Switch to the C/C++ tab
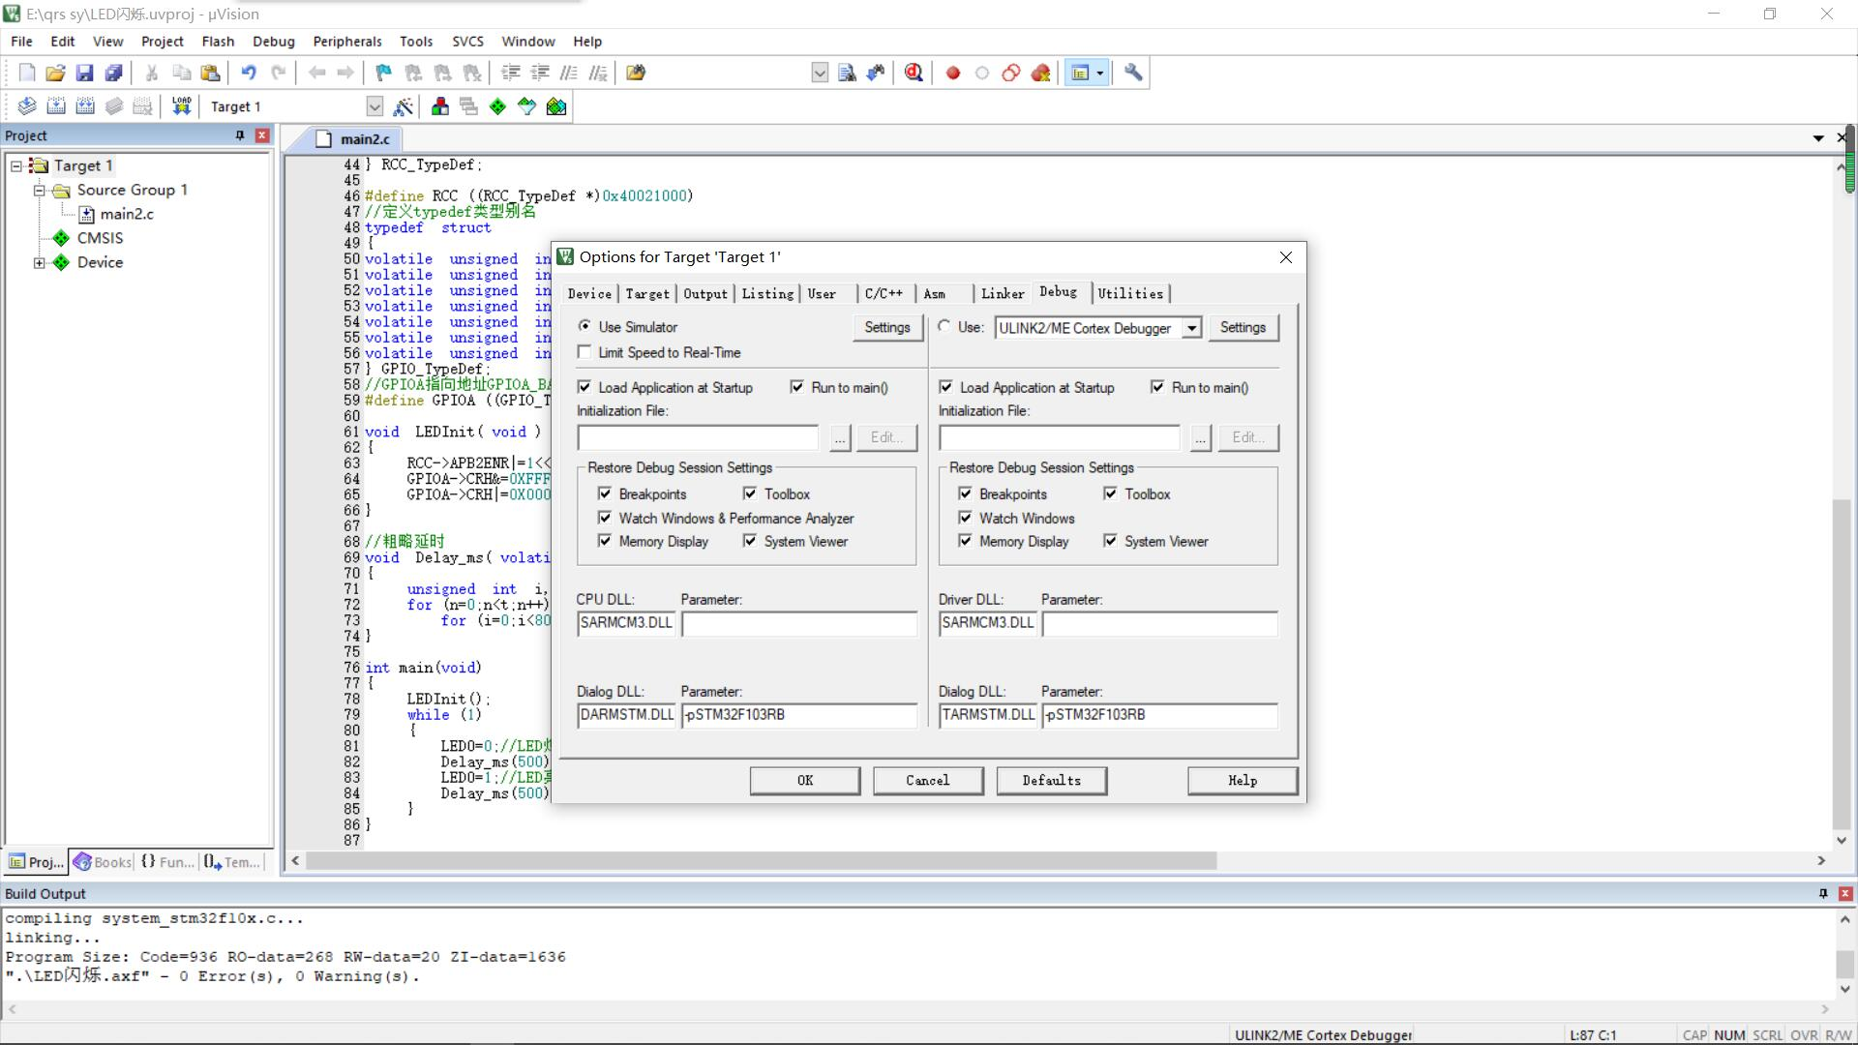The width and height of the screenshot is (1858, 1045). point(884,293)
